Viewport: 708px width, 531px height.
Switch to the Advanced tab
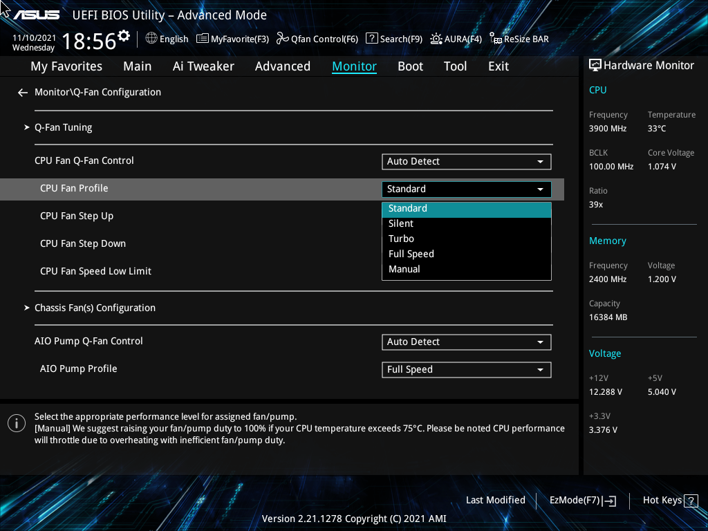283,66
